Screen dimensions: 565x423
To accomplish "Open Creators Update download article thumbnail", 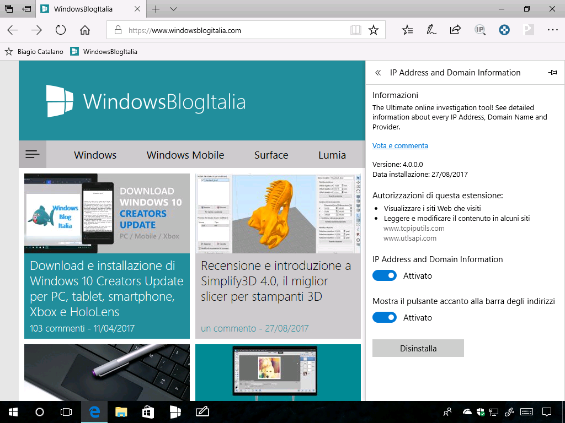I will click(107, 214).
